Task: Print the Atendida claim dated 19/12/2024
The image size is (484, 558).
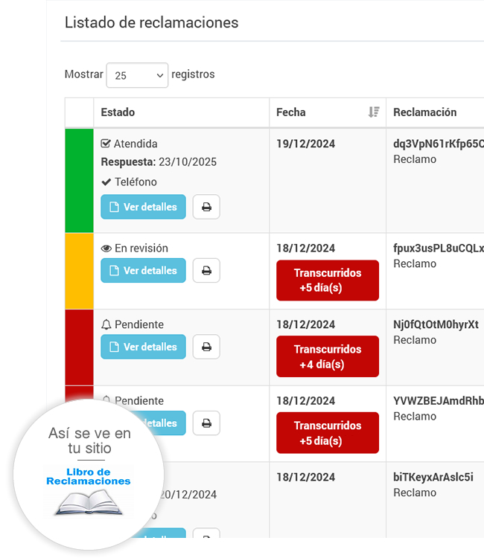Action: coord(206,207)
